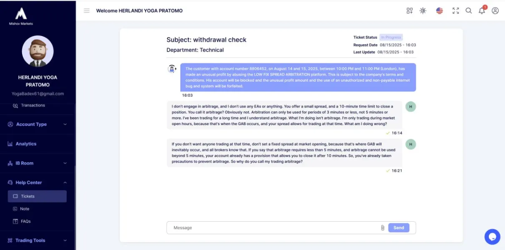Click the attachment paperclip icon
The height and width of the screenshot is (250, 505).
point(382,228)
